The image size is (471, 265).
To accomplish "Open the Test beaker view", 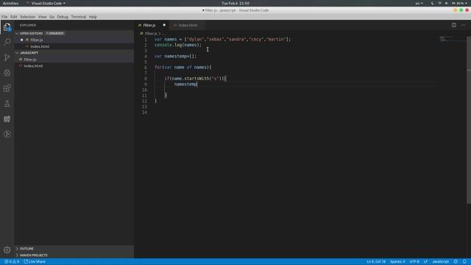I will coord(7,104).
